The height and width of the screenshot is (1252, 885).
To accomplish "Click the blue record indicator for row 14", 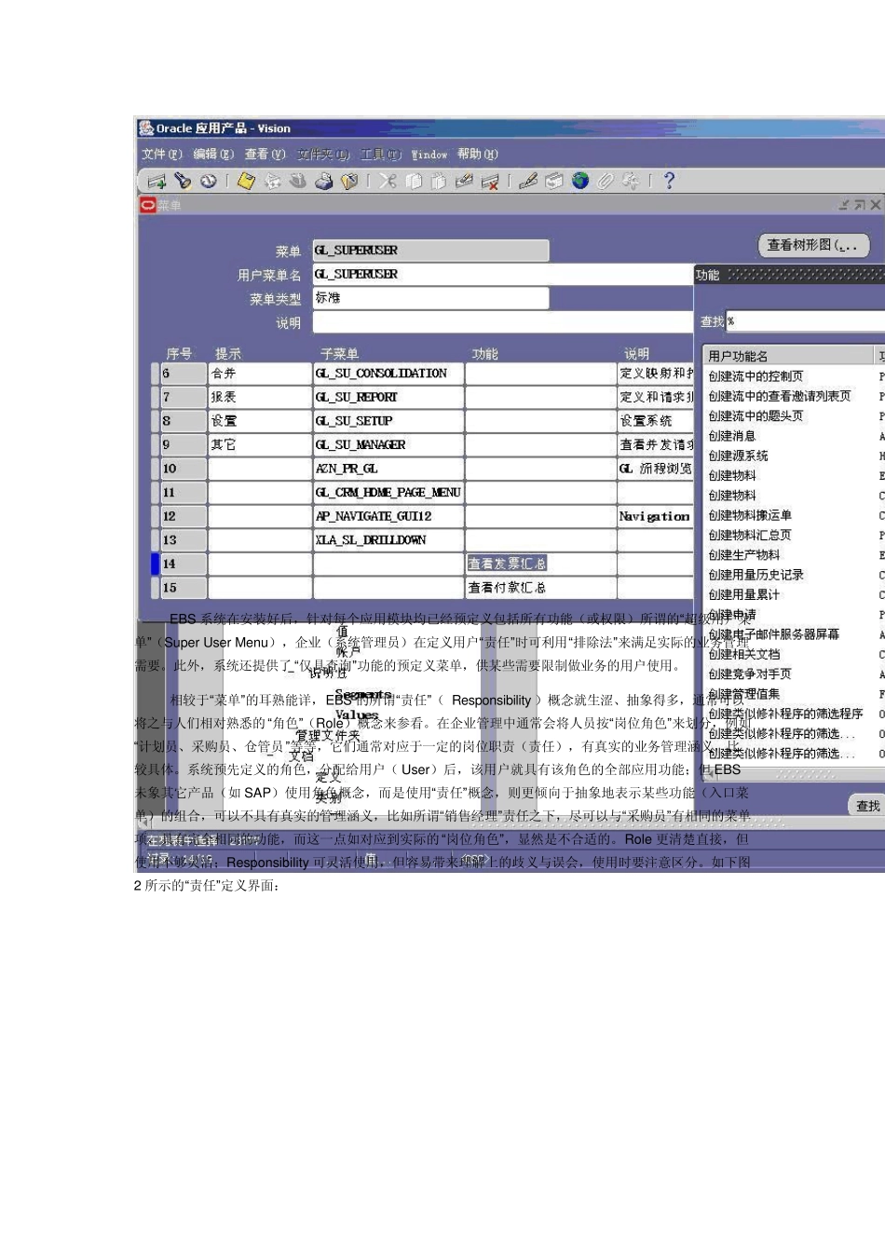I will 155,564.
